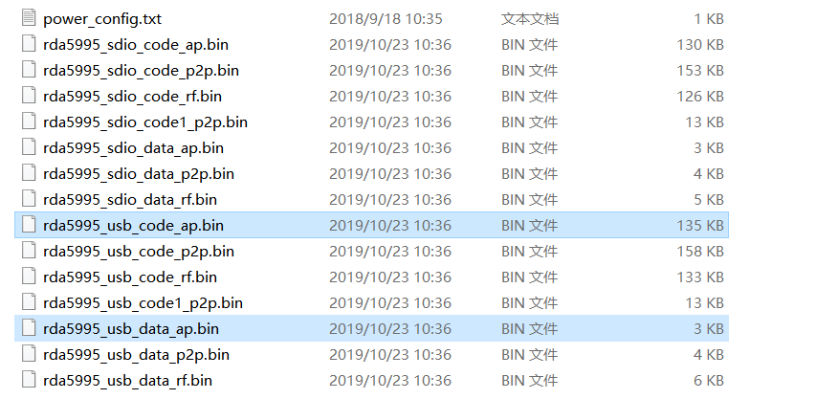The height and width of the screenshot is (399, 838).
Task: Select the rda5995_usb_data_ap.bin file icon
Action: click(x=29, y=328)
